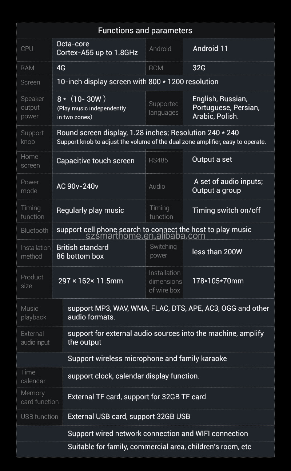Click the 'less than 200W' switching power value

coord(217,252)
